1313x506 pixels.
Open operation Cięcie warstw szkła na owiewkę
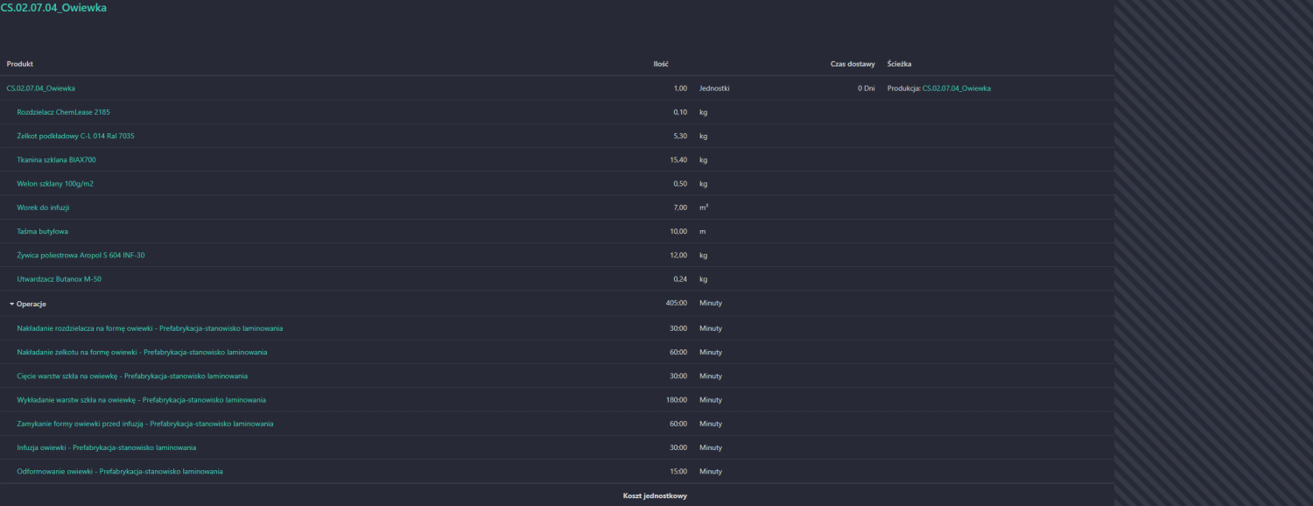tap(132, 376)
